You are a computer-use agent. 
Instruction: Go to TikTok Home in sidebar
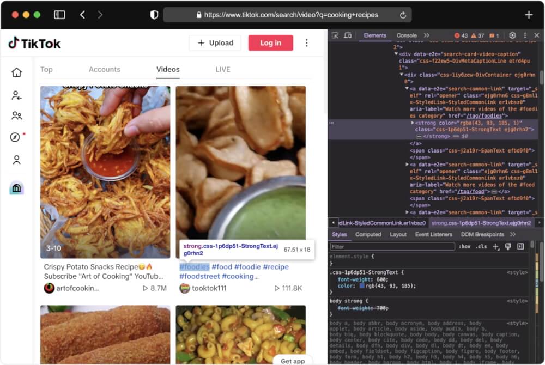pos(17,72)
